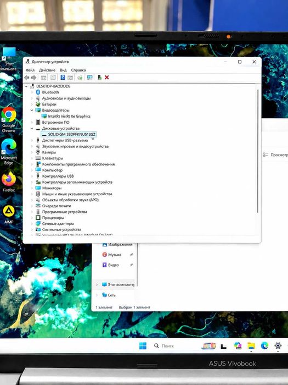Open the Вид menu
Viewport: 288px width, 385px height.
(63, 70)
